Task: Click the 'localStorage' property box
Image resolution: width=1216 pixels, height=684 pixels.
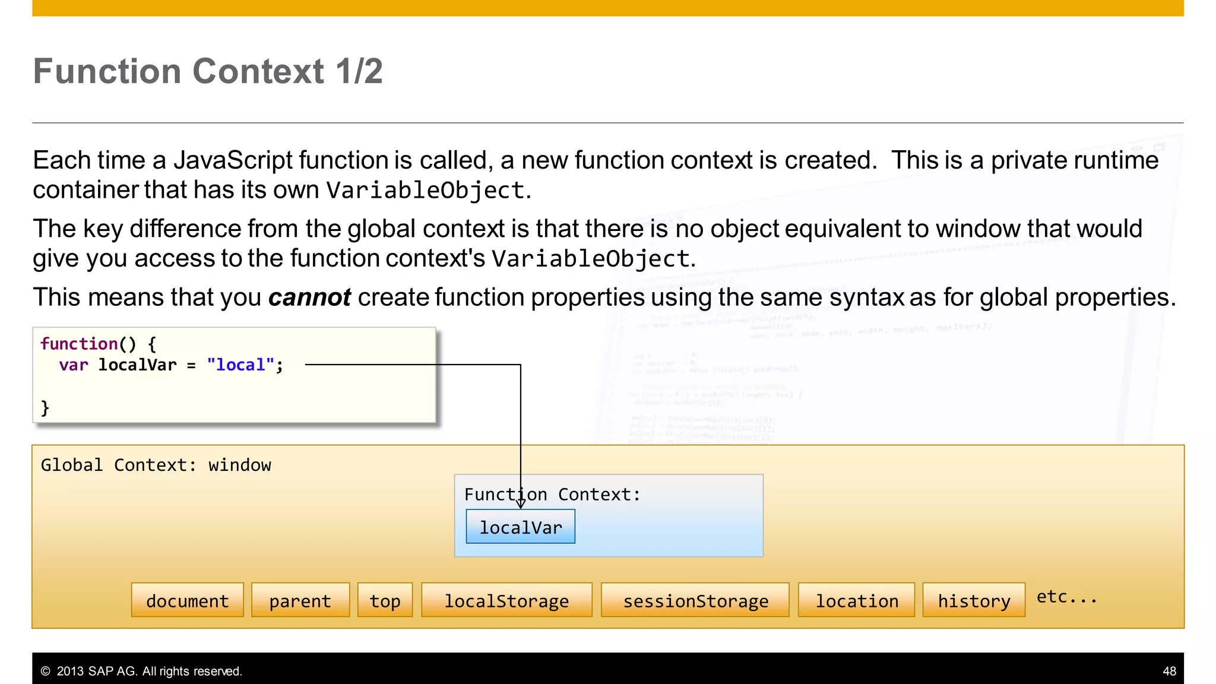Action: 506,600
